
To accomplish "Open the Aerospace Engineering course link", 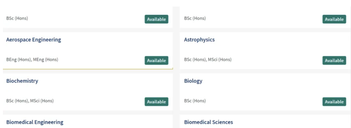I will coord(33,40).
